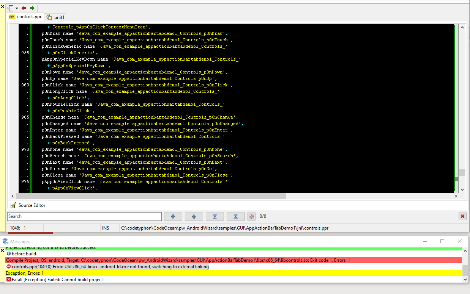
Task: Click the file path in the status bar
Action: pyautogui.click(x=225, y=228)
